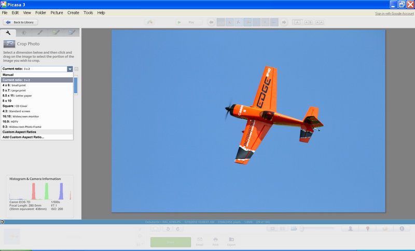Choose 16:9 HDTV from ratio list

click(21, 121)
